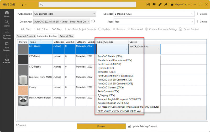Image resolution: width=210 pixels, height=132 pixels.
Task: Click the Update toolbar icon
Action: [100, 29]
